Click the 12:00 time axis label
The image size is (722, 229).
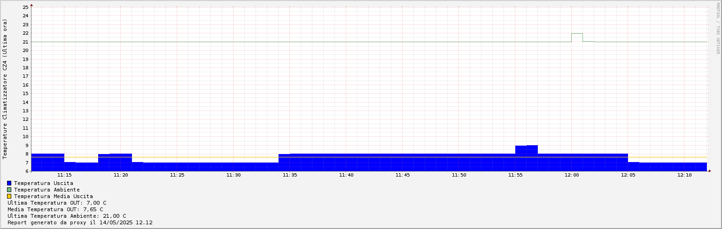572,175
